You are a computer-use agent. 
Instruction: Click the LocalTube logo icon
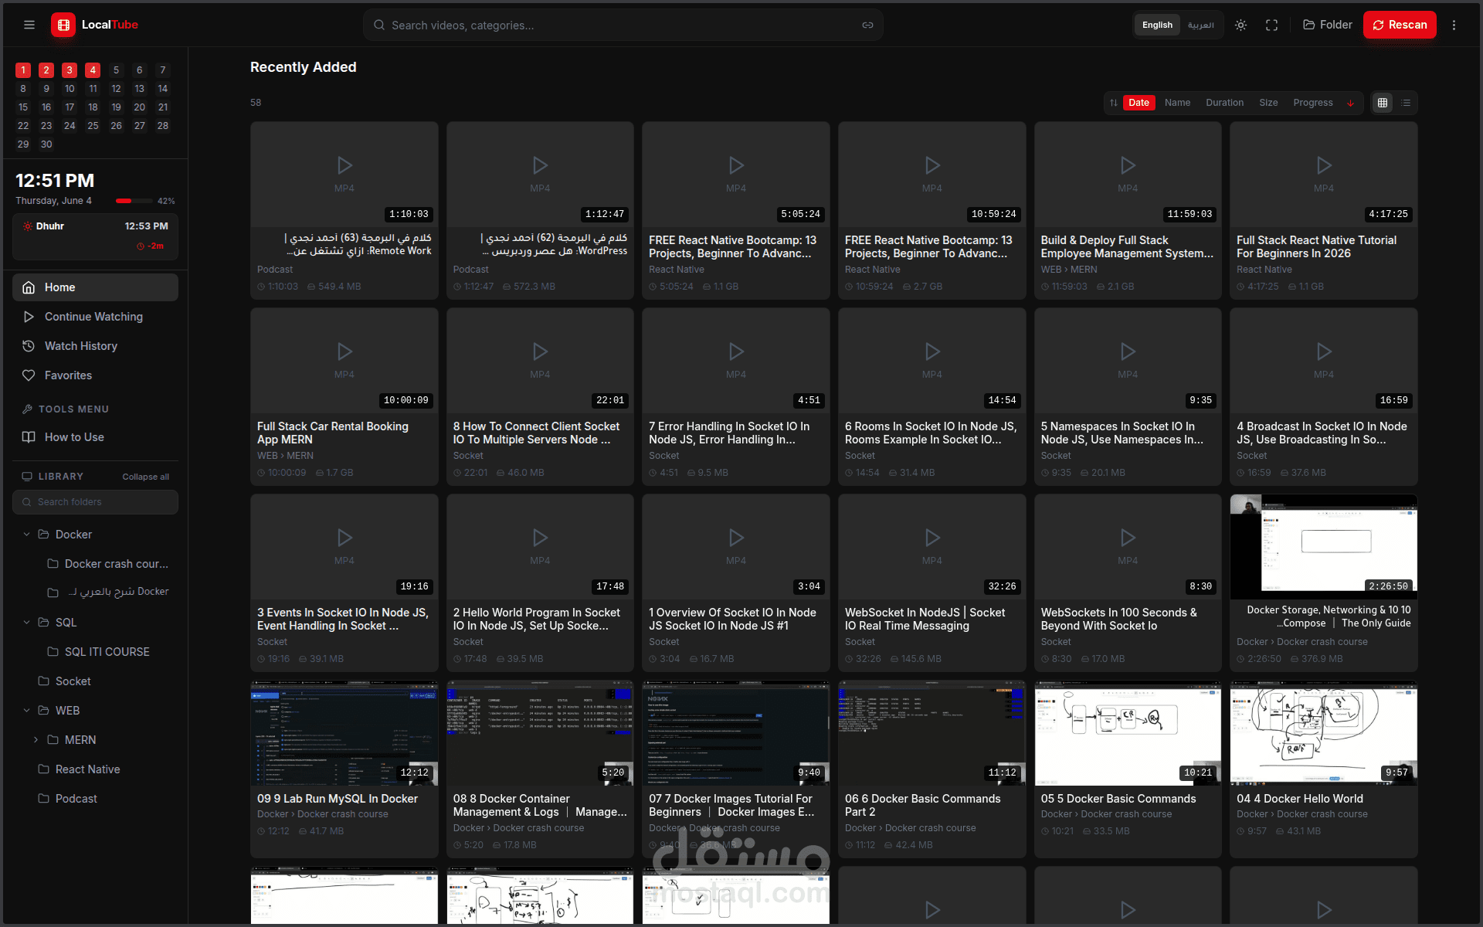point(63,25)
